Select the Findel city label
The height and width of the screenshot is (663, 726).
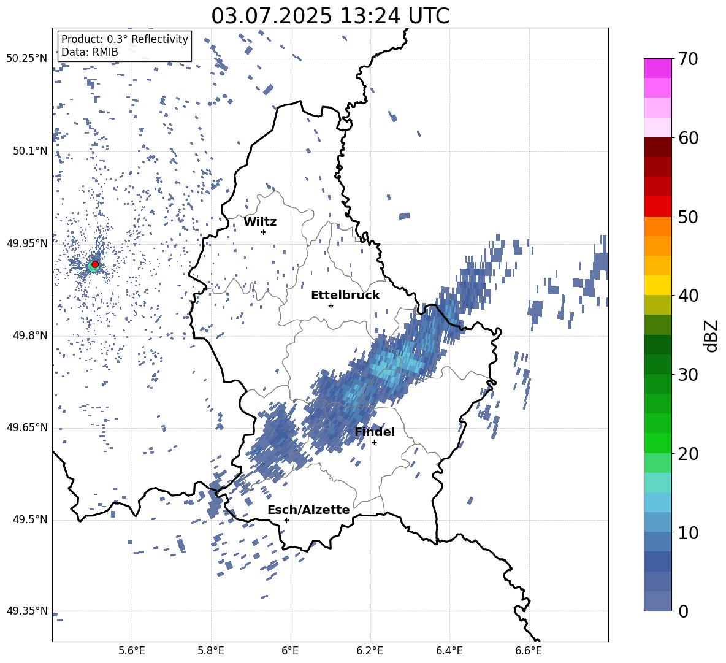coord(375,432)
